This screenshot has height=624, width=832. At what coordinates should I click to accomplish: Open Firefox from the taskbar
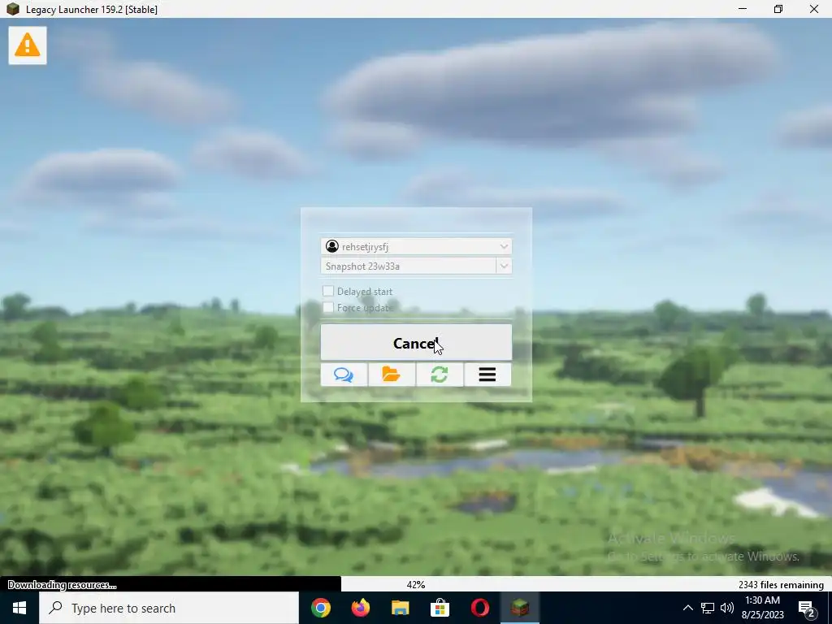[x=361, y=608]
